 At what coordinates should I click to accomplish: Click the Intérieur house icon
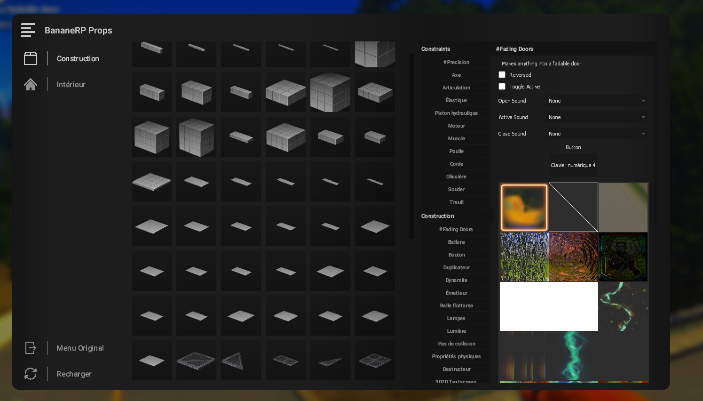pyautogui.click(x=31, y=84)
